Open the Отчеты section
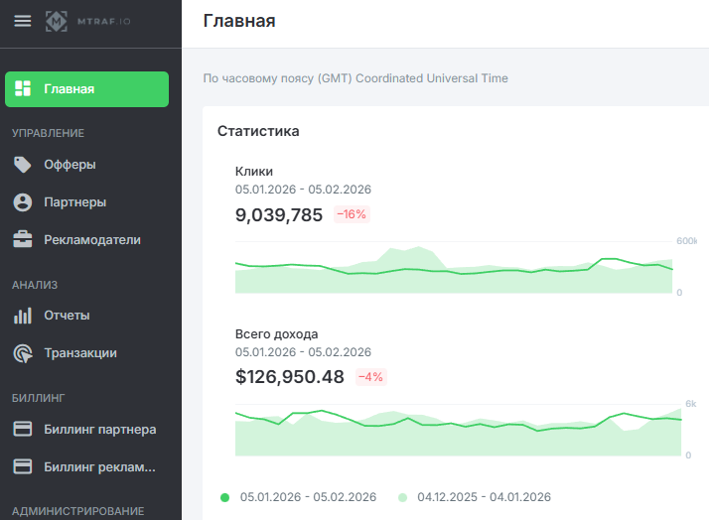The height and width of the screenshot is (520, 709). 67,316
